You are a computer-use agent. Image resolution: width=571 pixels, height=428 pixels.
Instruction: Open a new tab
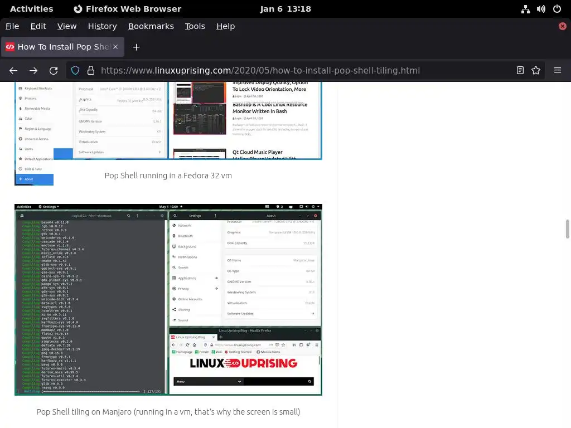(x=136, y=47)
